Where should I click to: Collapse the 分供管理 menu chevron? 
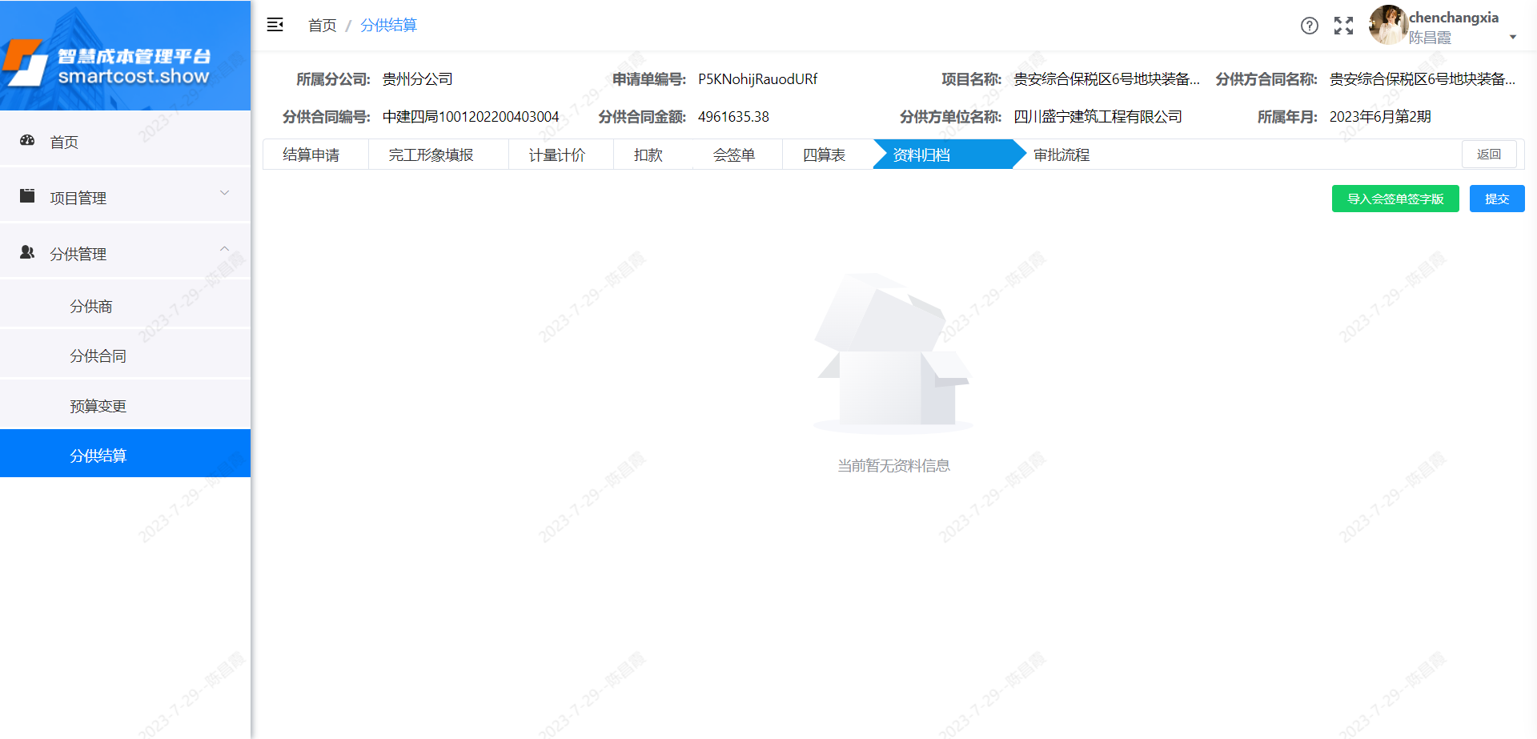[x=225, y=249]
